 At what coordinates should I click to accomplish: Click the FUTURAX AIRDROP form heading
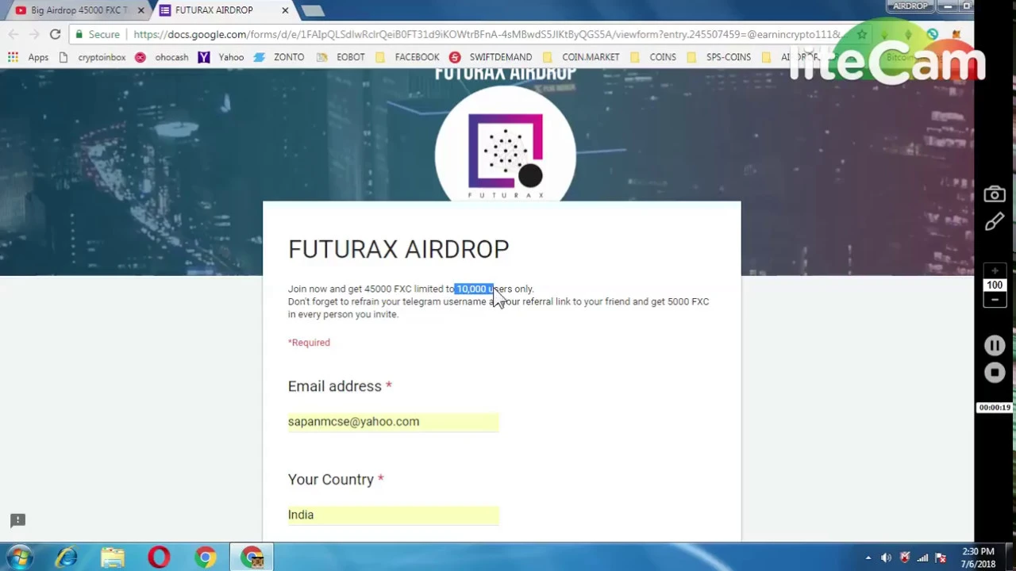(398, 249)
